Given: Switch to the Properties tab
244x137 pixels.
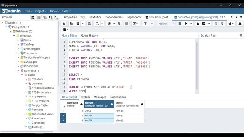Looking at the screenshot, I should point(70,17).
